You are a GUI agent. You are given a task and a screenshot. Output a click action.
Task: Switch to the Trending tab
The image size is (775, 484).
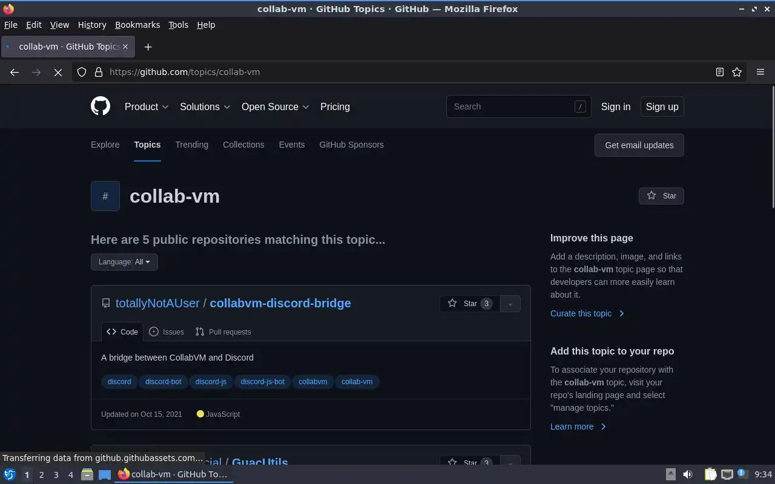(x=192, y=145)
